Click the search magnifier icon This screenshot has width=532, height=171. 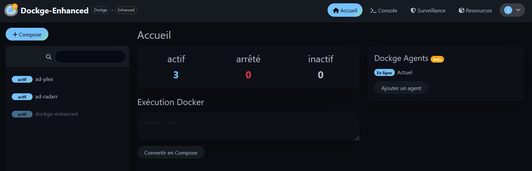pyautogui.click(x=49, y=57)
